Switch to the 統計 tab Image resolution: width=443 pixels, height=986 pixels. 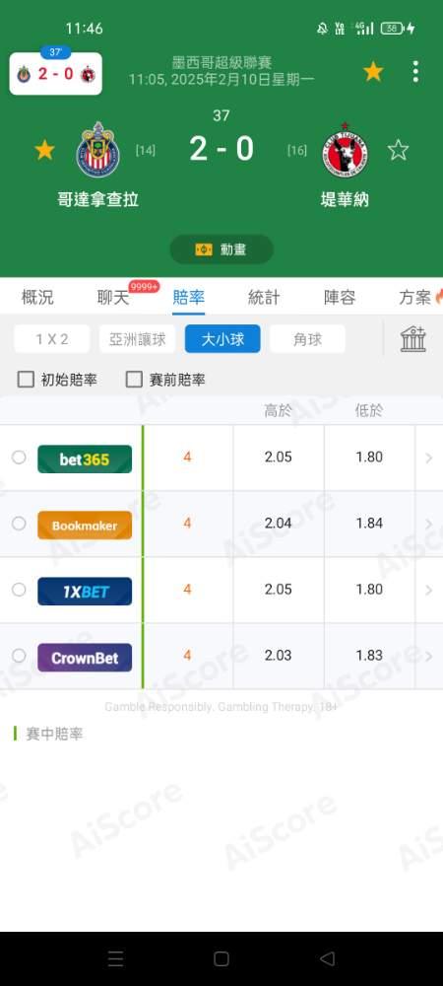(x=264, y=298)
